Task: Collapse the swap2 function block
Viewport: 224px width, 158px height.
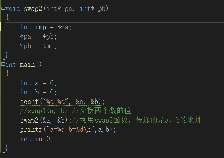Action: [3, 8]
